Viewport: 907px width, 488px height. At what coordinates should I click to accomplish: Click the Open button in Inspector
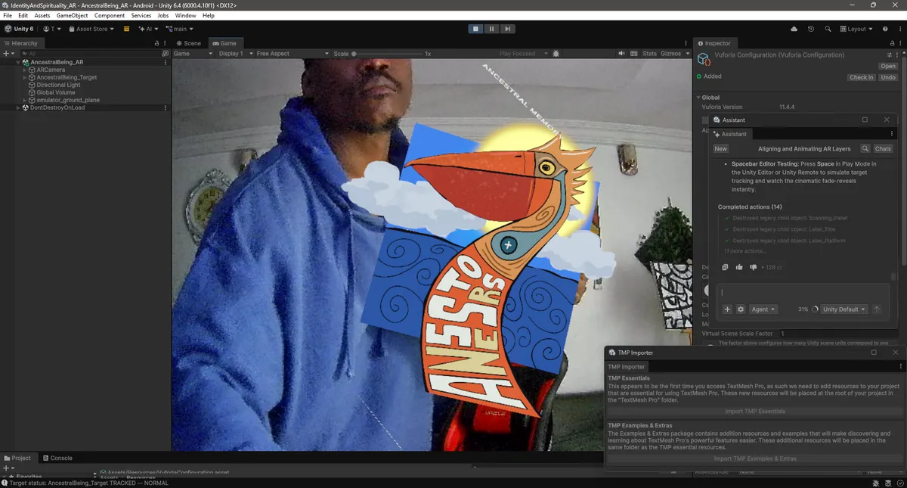click(x=887, y=67)
